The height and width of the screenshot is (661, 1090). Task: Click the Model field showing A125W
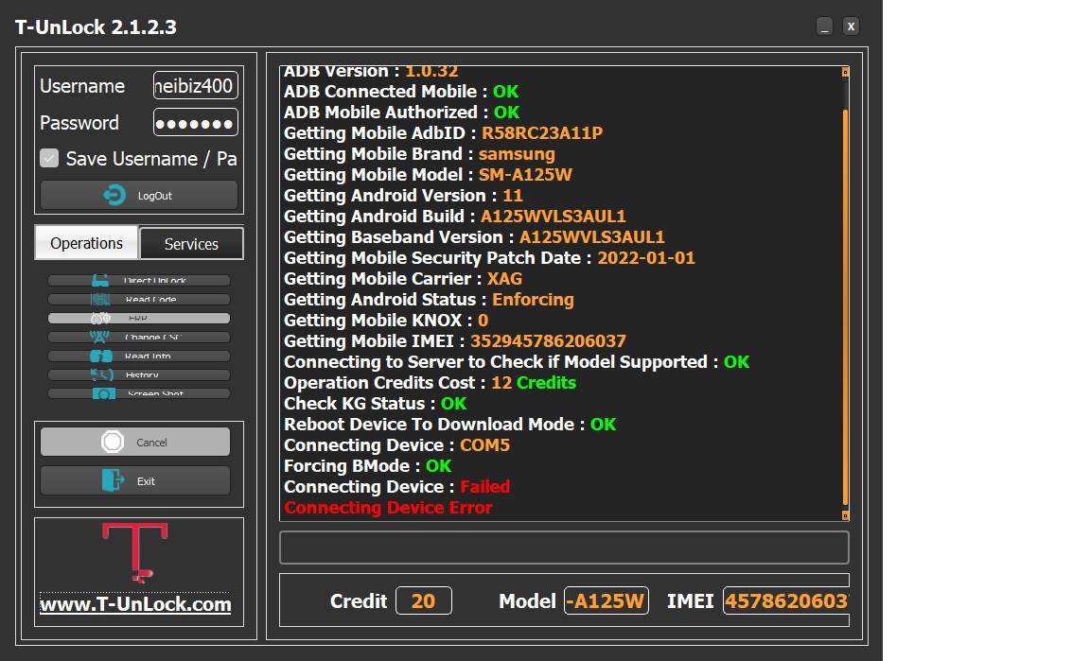(607, 601)
